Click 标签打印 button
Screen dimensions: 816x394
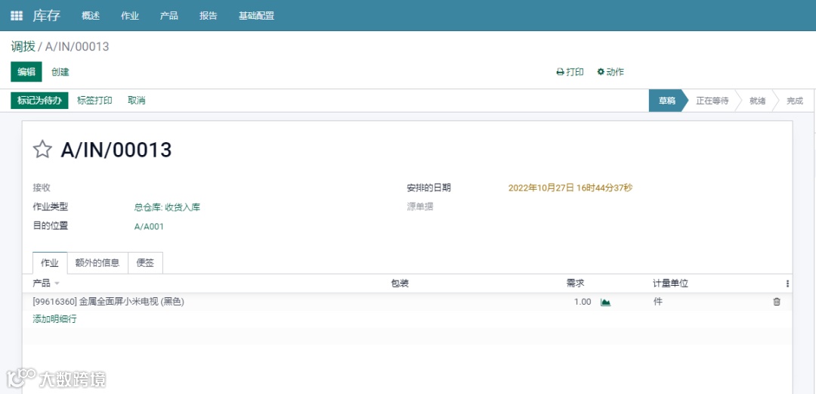pos(94,101)
